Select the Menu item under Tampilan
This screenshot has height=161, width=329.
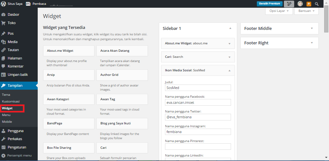[6, 115]
